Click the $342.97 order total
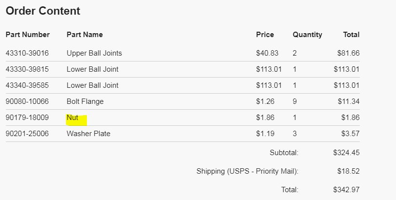 (346, 190)
